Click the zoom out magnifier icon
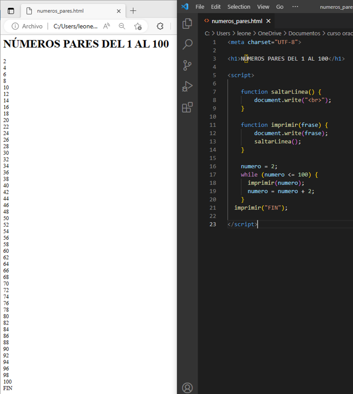 (x=122, y=26)
